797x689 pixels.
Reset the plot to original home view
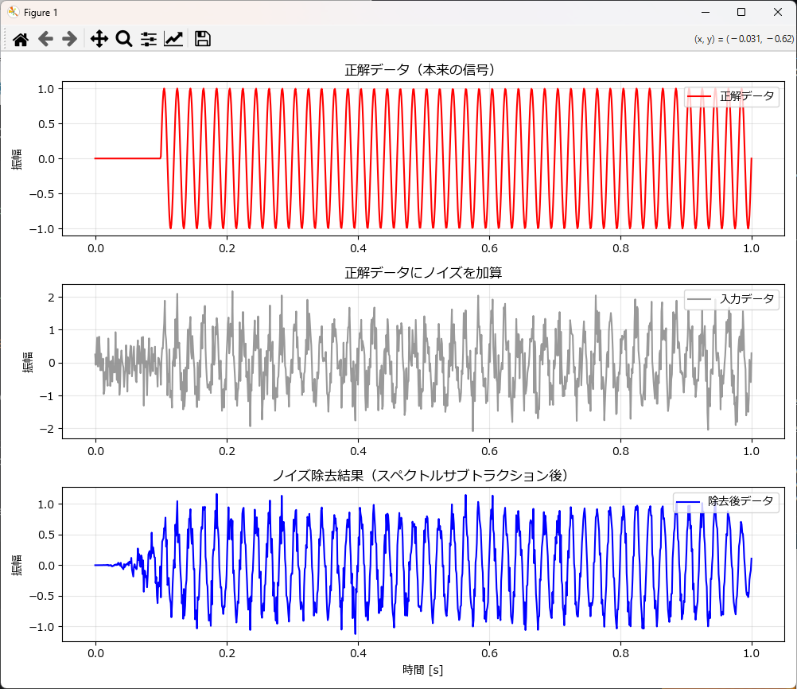pos(21,39)
